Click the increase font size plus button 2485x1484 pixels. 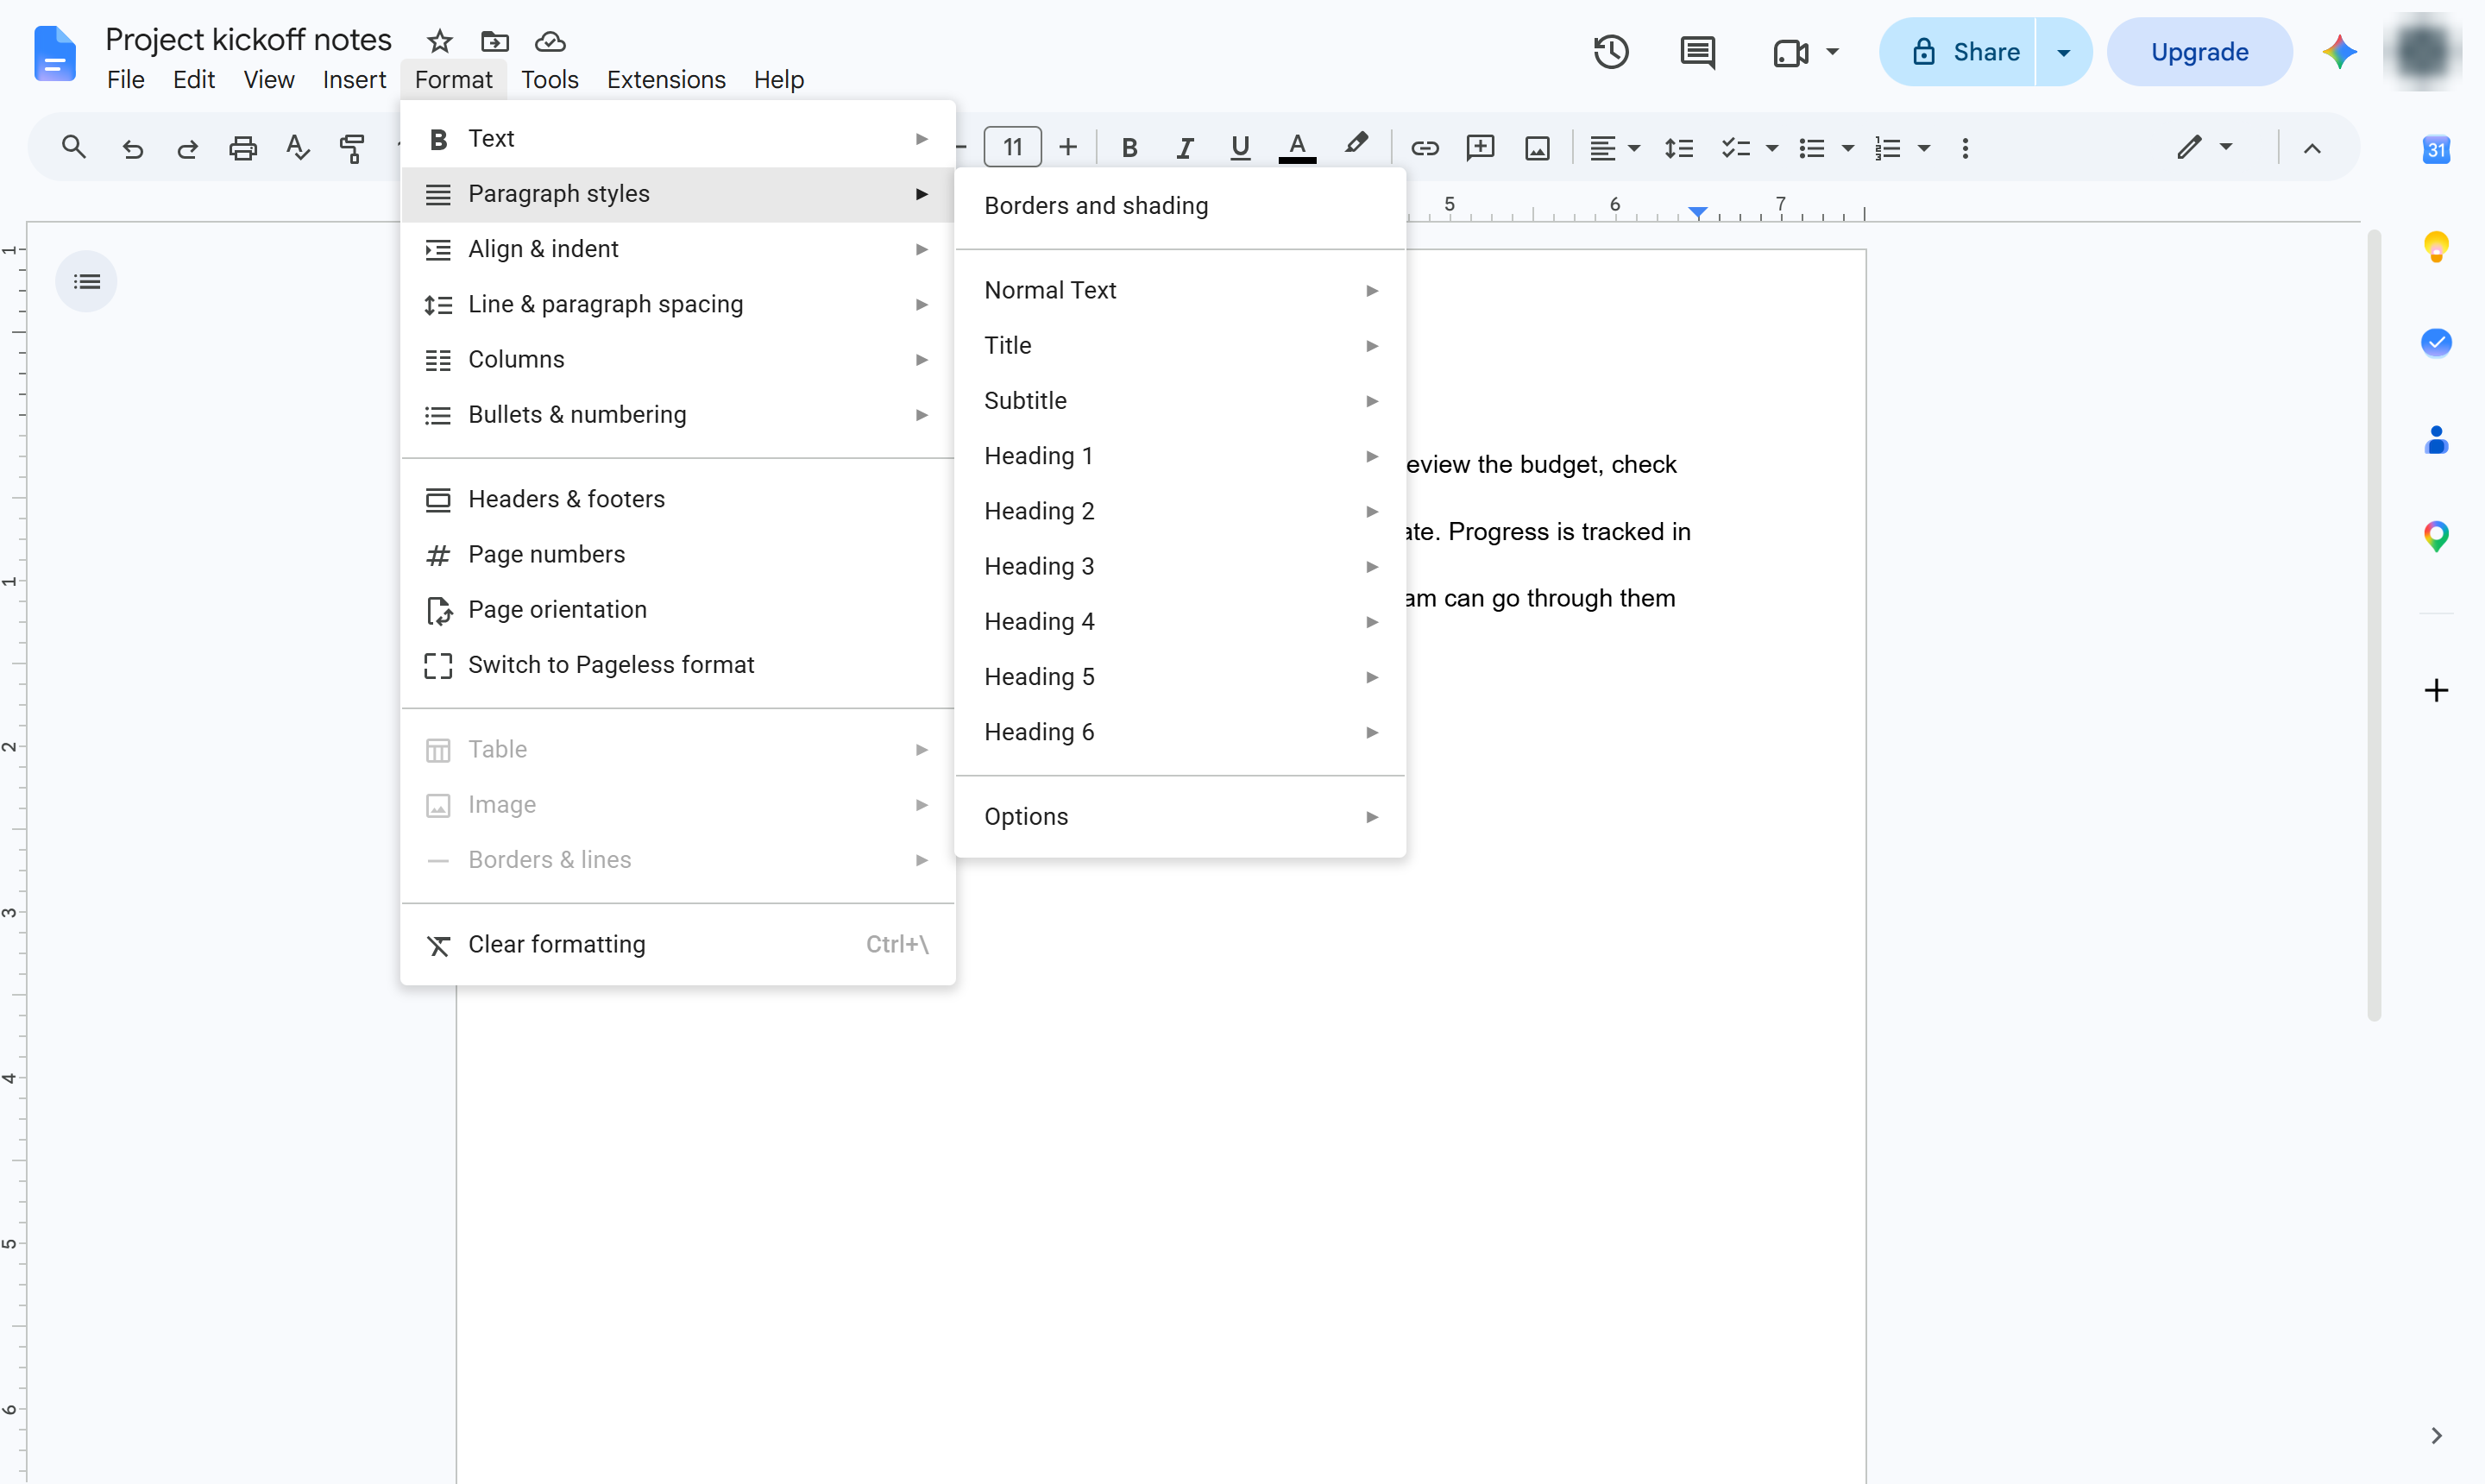(x=1068, y=148)
